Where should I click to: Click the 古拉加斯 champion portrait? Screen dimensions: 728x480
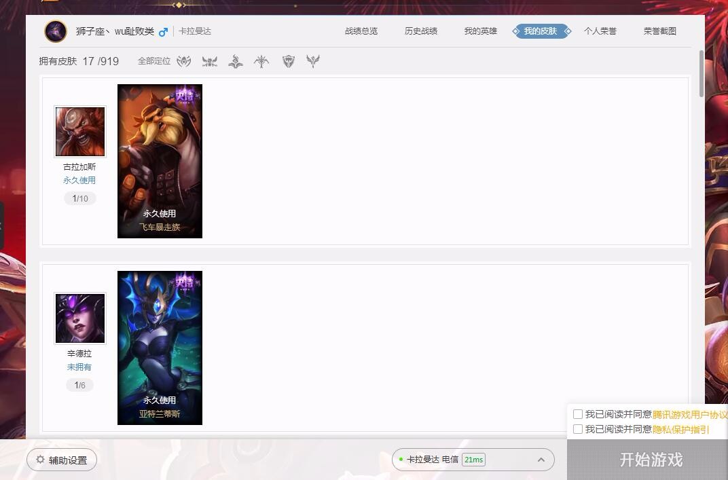click(80, 132)
